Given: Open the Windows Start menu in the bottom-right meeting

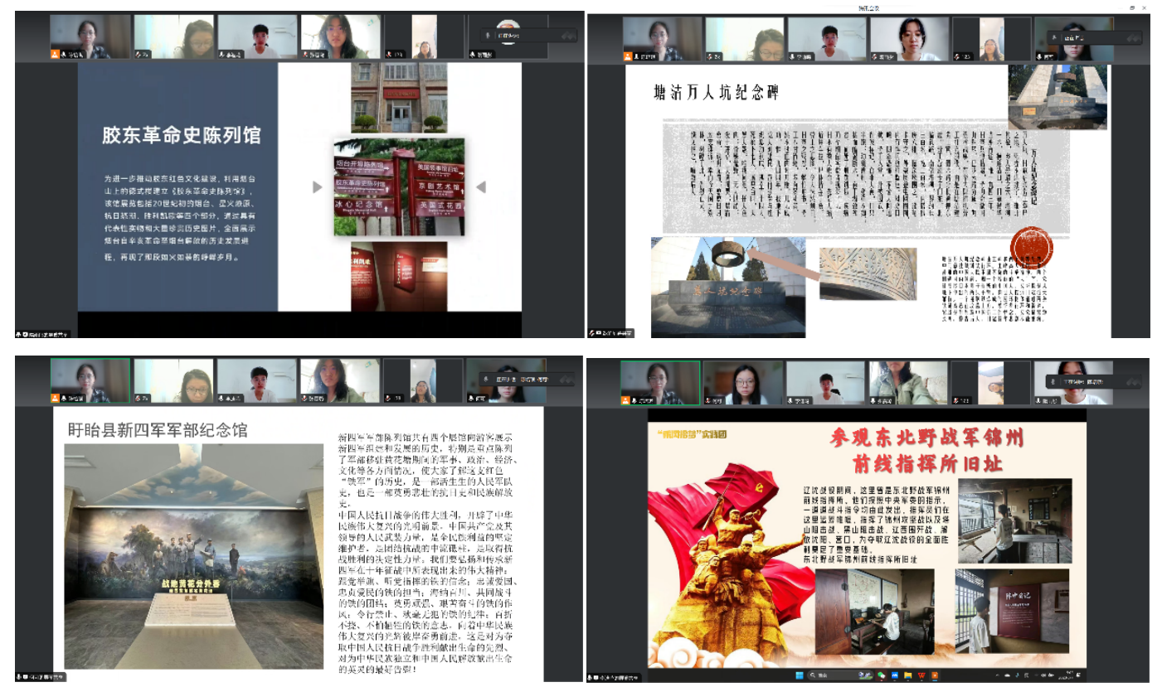Looking at the screenshot, I should (800, 675).
